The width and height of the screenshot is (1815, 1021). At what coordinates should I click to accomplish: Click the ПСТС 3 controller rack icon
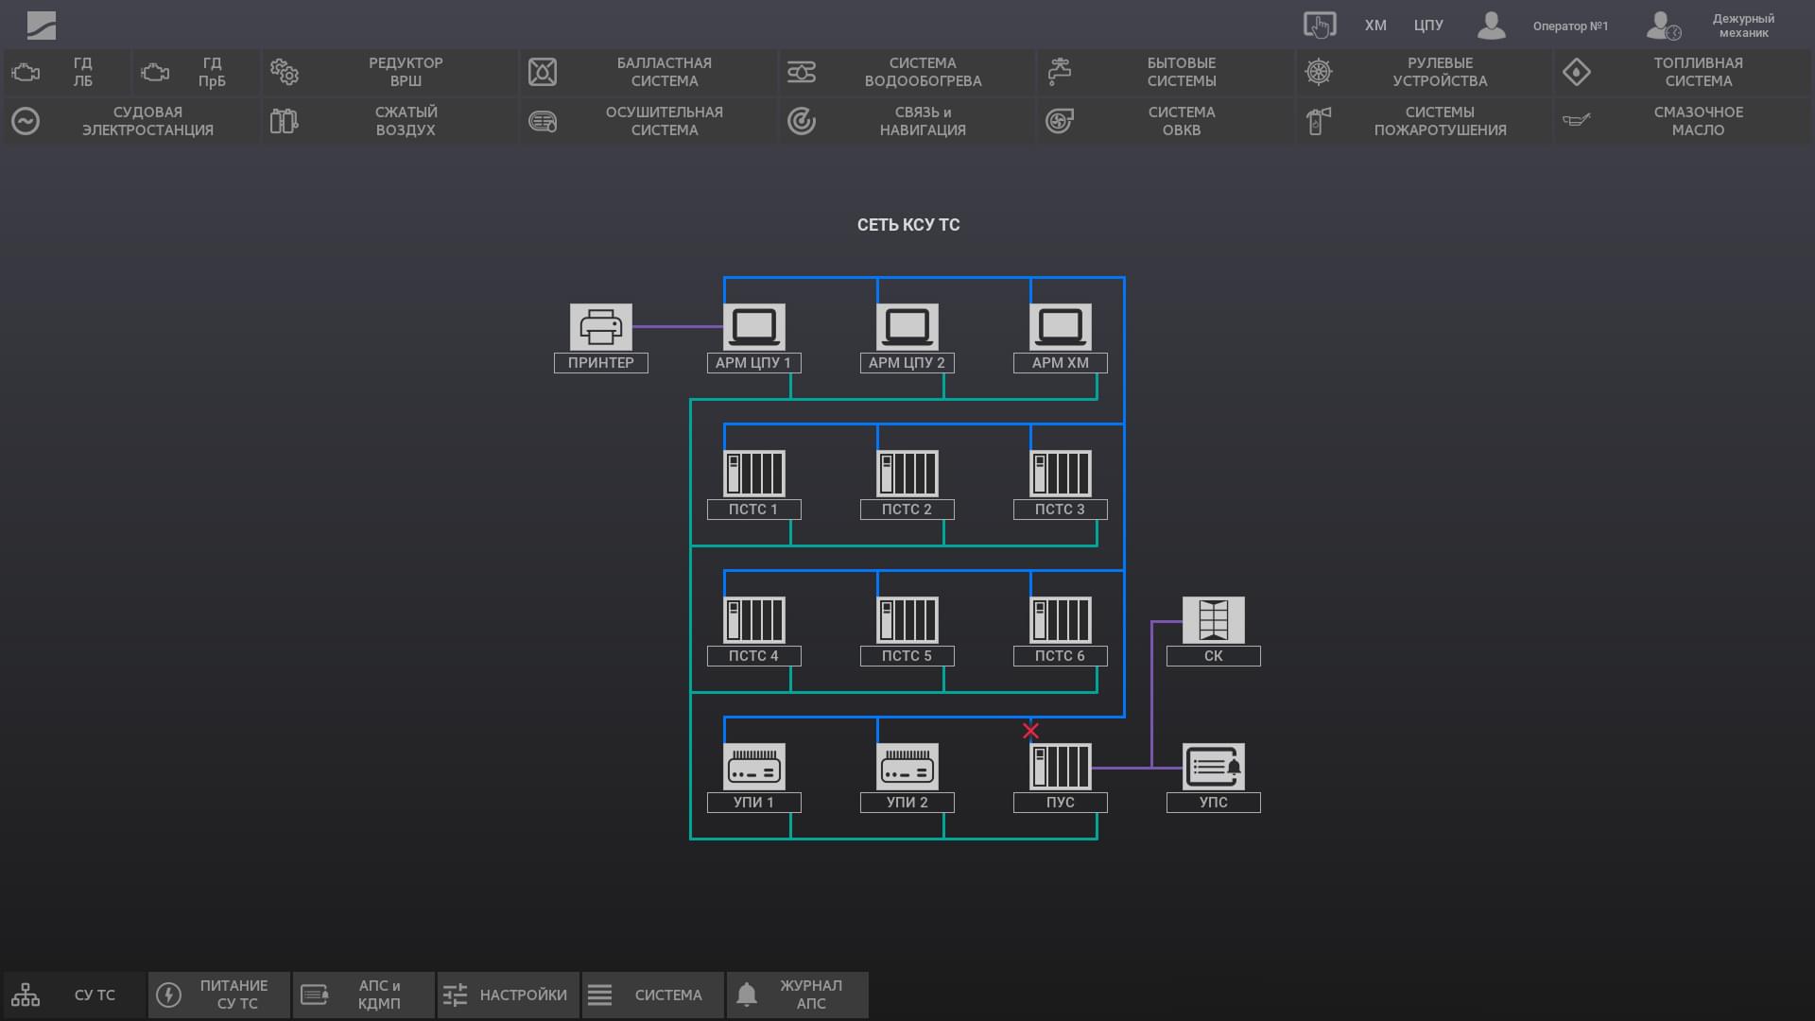[1060, 474]
